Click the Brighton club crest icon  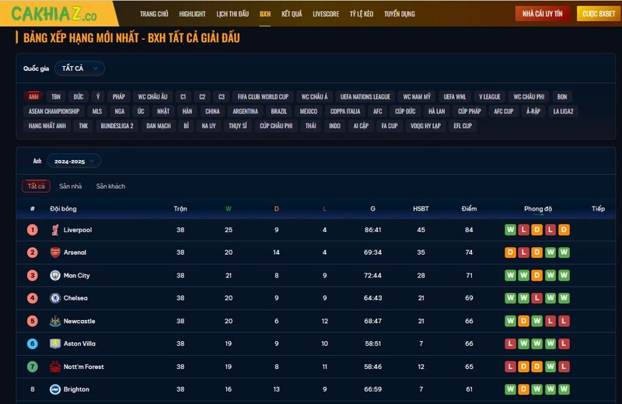tap(54, 389)
